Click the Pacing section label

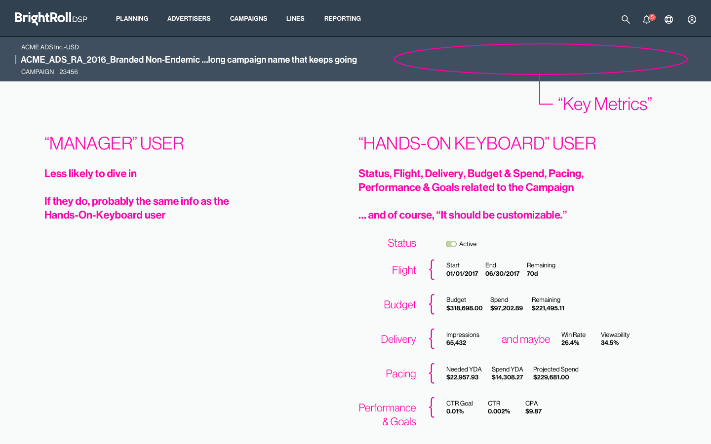tap(400, 374)
